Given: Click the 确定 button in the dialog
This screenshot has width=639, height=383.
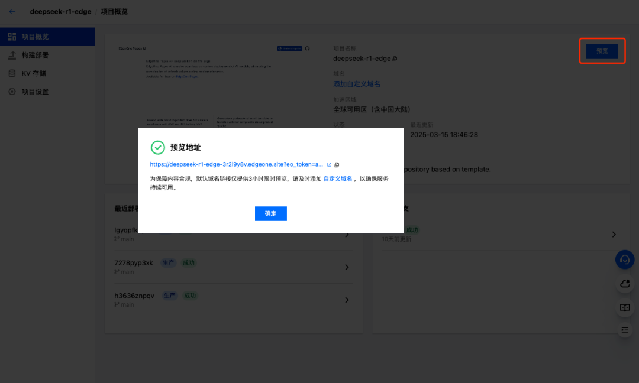Looking at the screenshot, I should (270, 213).
